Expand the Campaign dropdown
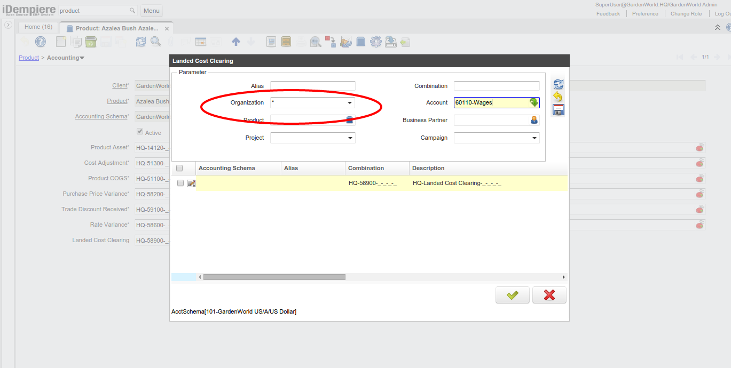The image size is (731, 368). [x=534, y=138]
